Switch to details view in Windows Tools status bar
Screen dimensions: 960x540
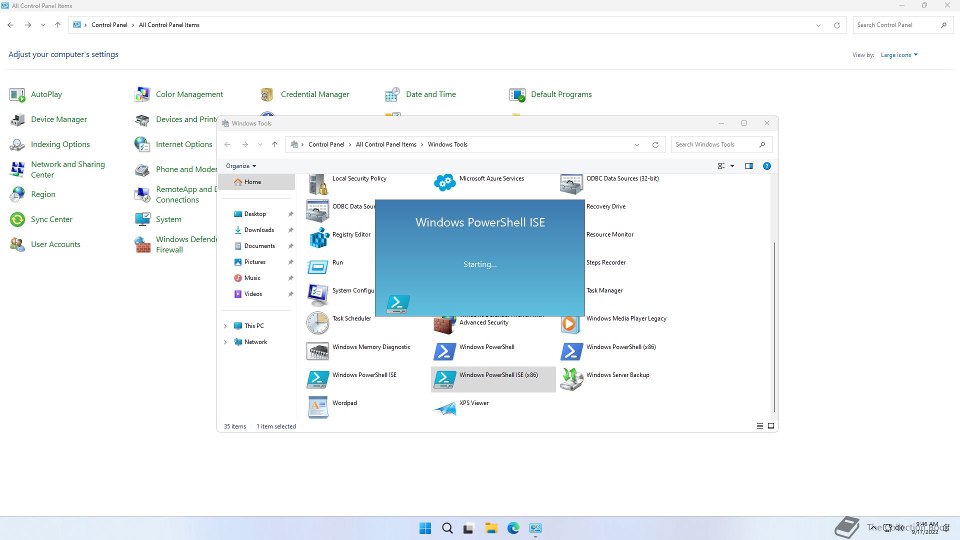point(759,426)
